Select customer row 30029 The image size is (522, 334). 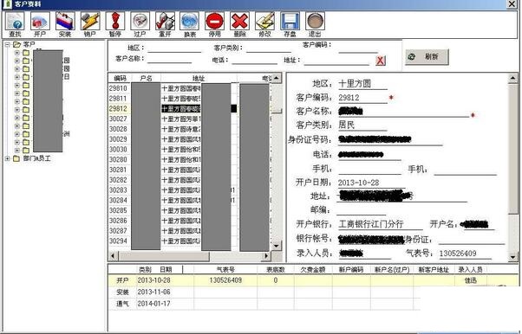point(189,139)
